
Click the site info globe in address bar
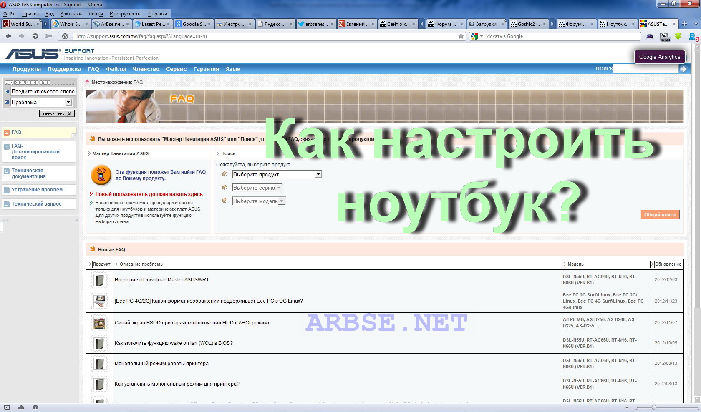point(65,36)
